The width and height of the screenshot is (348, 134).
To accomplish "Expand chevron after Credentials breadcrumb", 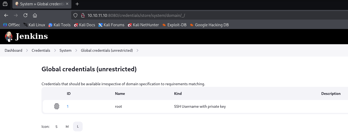I will (x=55, y=50).
